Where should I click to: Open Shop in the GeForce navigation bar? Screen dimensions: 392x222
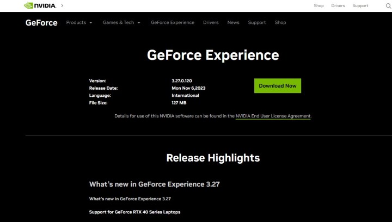280,23
